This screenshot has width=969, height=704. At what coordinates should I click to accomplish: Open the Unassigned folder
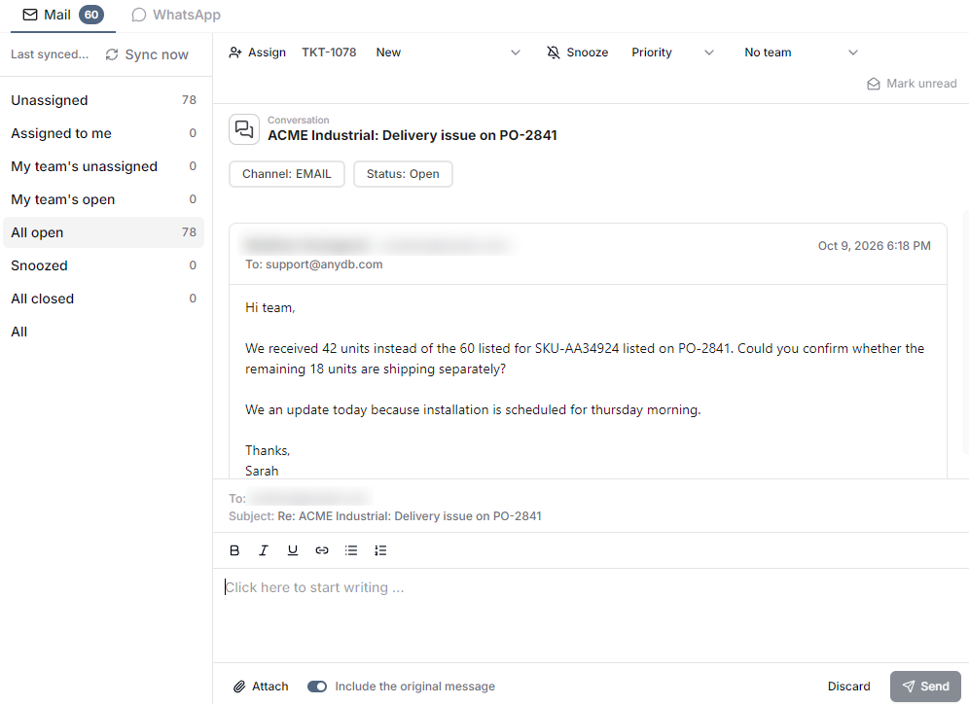(103, 100)
